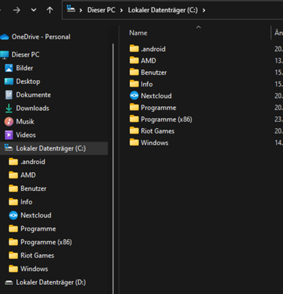Open the recent locations dropdown arrow
Screen dimensions: 283x294
34,10
